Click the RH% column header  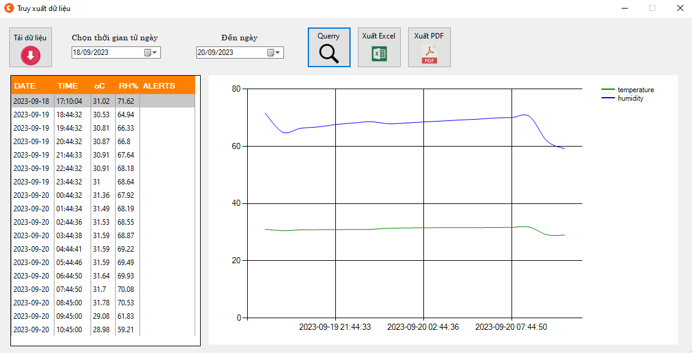(x=128, y=86)
